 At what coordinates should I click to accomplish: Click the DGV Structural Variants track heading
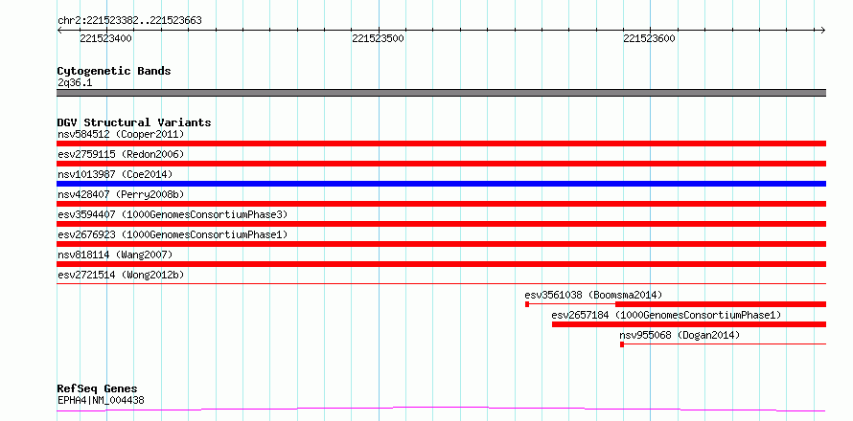point(134,122)
